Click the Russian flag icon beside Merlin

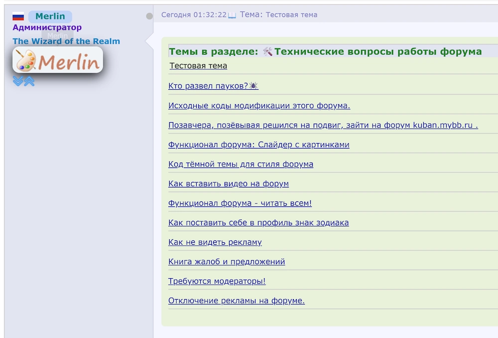(18, 15)
